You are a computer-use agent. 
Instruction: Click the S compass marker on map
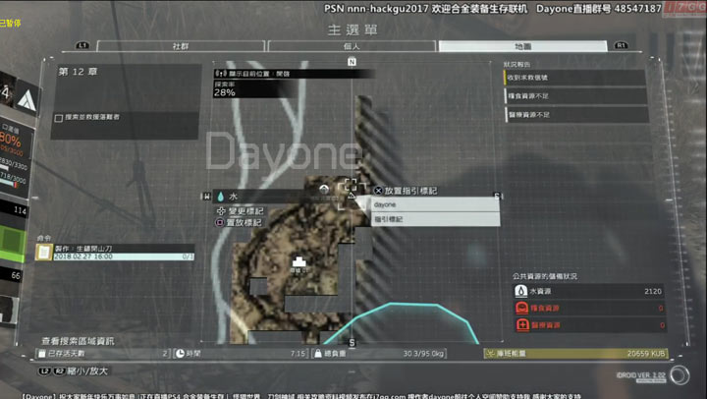352,343
